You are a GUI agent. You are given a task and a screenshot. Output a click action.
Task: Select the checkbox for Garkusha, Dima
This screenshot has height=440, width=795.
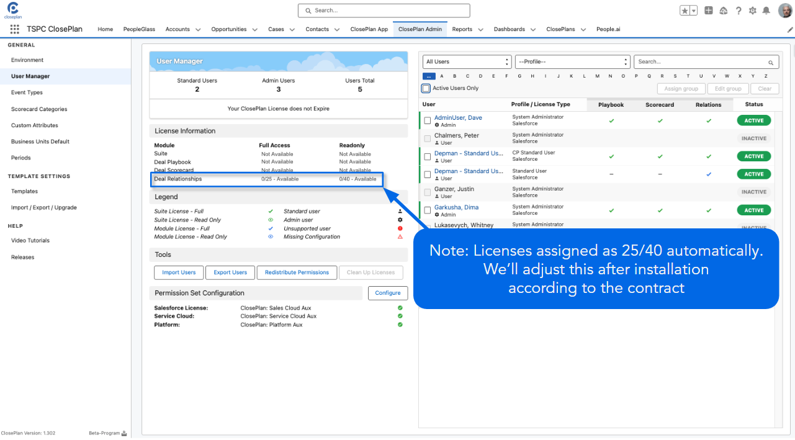tap(427, 210)
